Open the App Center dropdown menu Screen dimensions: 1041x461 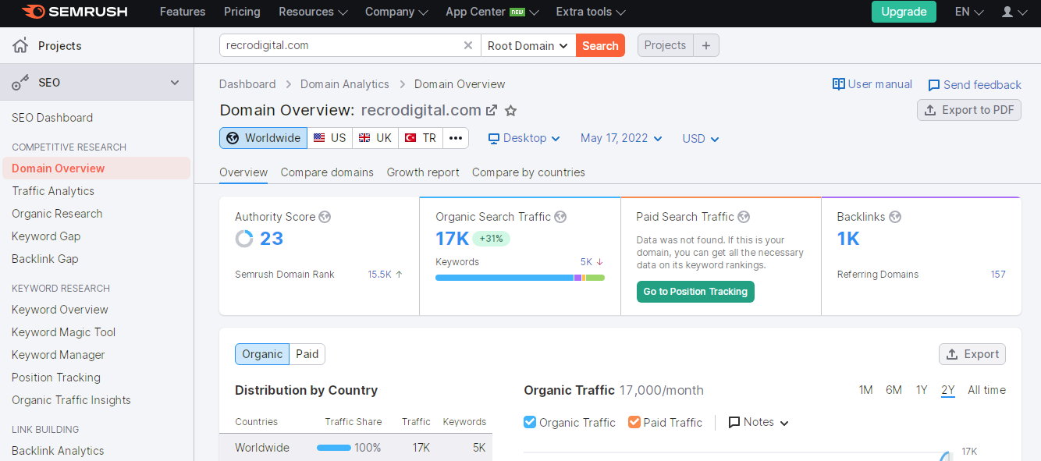pyautogui.click(x=492, y=12)
